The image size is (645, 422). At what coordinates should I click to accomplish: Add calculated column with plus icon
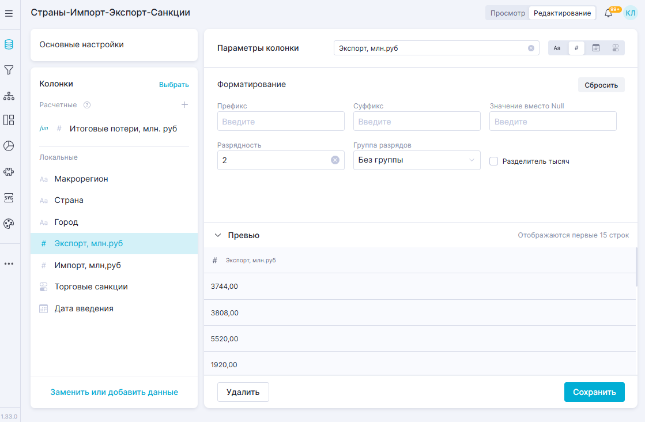coord(184,105)
